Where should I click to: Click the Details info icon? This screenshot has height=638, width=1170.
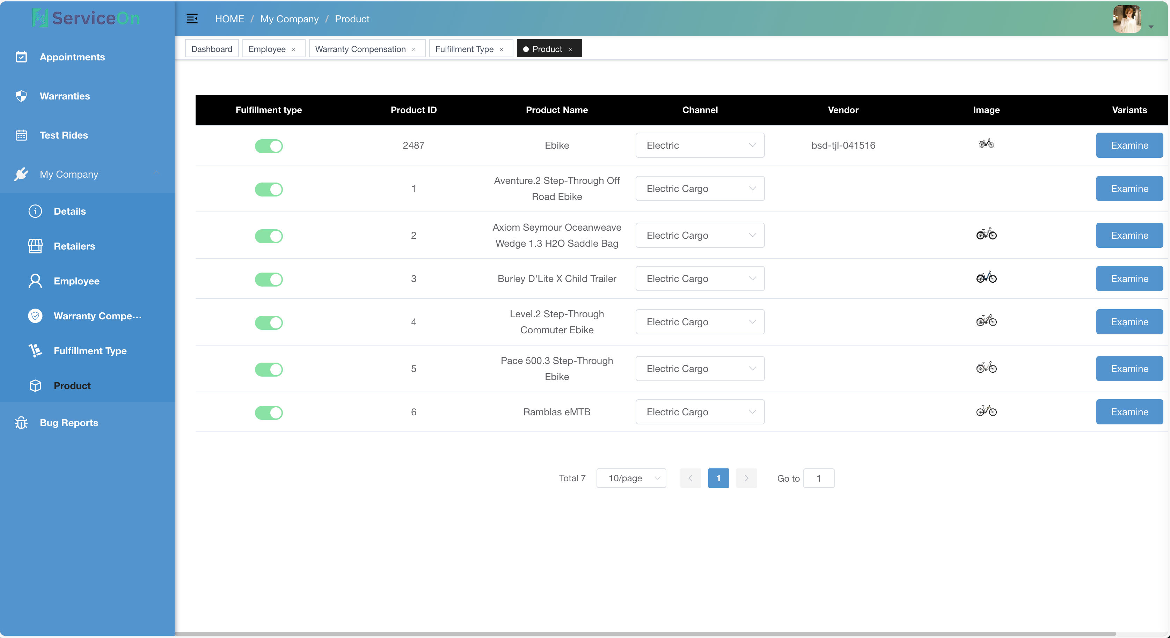[35, 211]
